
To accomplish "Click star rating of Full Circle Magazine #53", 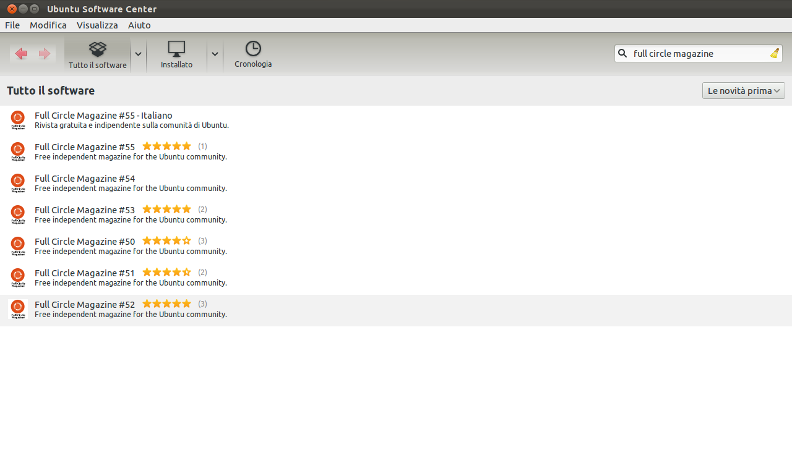I will click(166, 210).
